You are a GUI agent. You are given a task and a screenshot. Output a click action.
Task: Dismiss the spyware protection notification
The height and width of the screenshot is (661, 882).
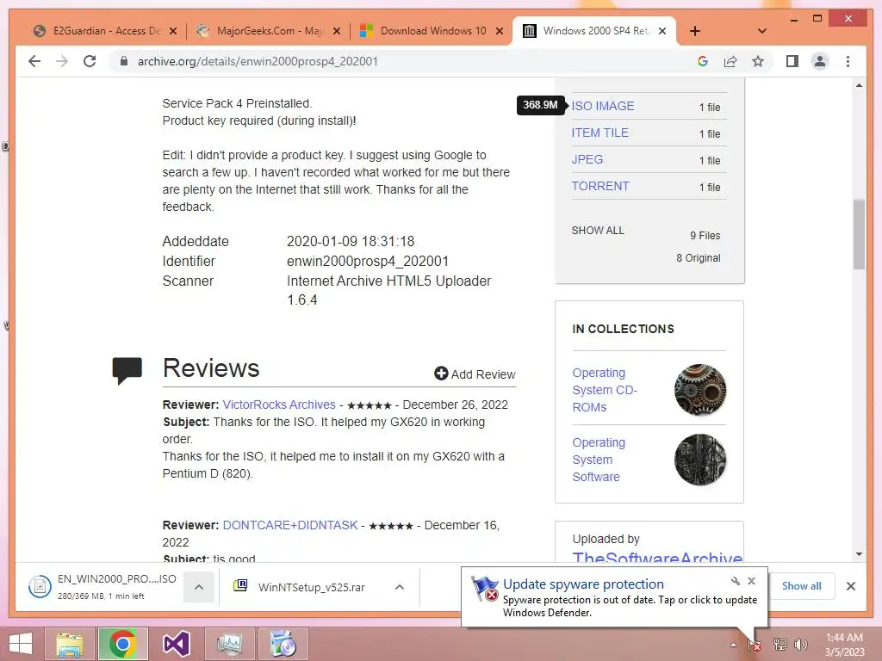[751, 581]
